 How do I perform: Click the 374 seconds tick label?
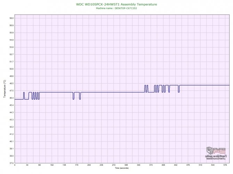(151, 165)
